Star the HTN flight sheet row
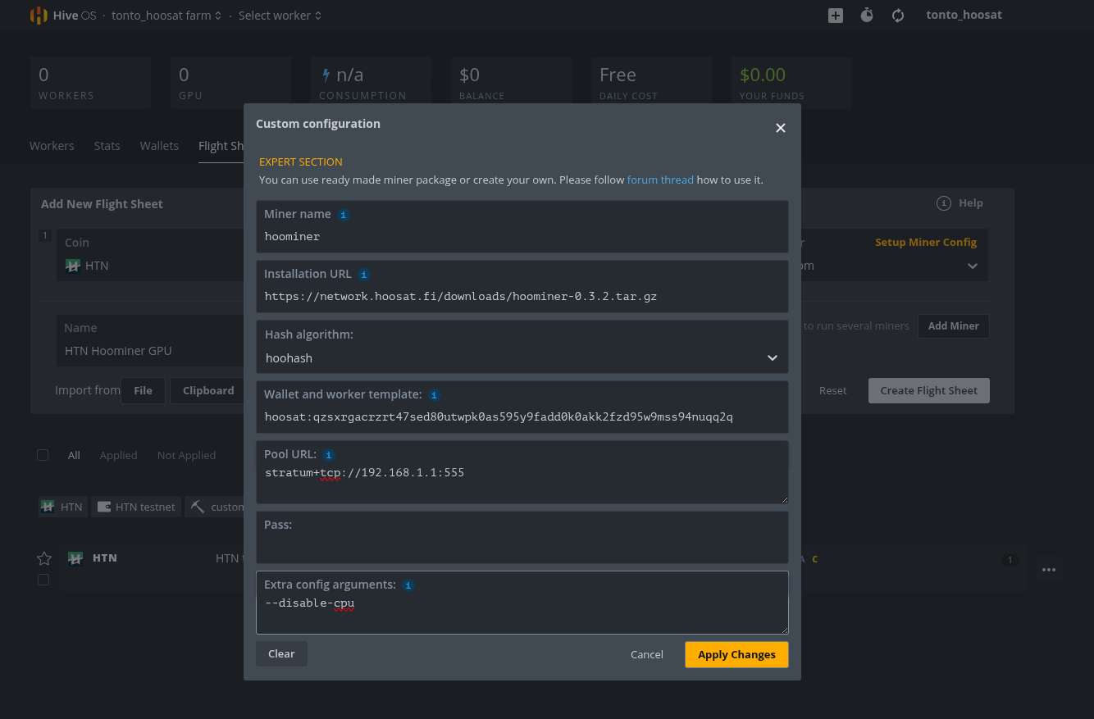This screenshot has height=719, width=1094. pyautogui.click(x=44, y=558)
